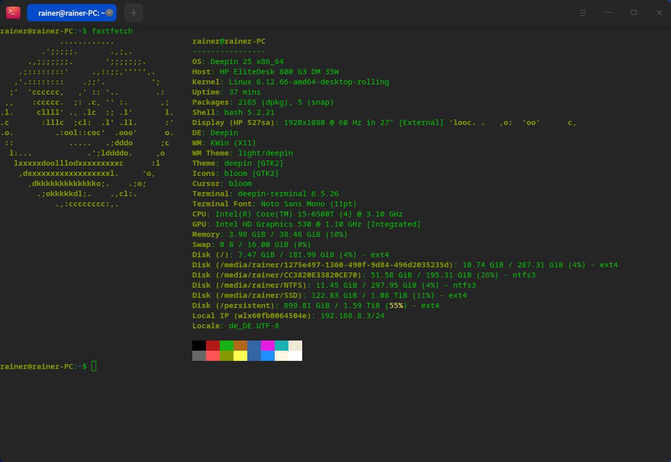This screenshot has width=671, height=462.
Task: Click the gray color block
Action: (199, 356)
